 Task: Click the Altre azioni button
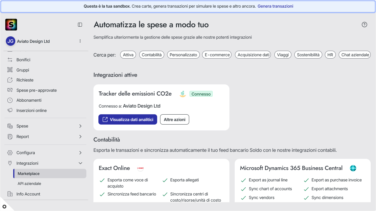coord(174,120)
